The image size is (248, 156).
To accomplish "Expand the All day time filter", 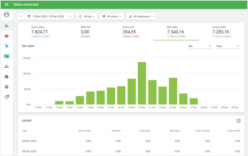I will click(x=87, y=16).
